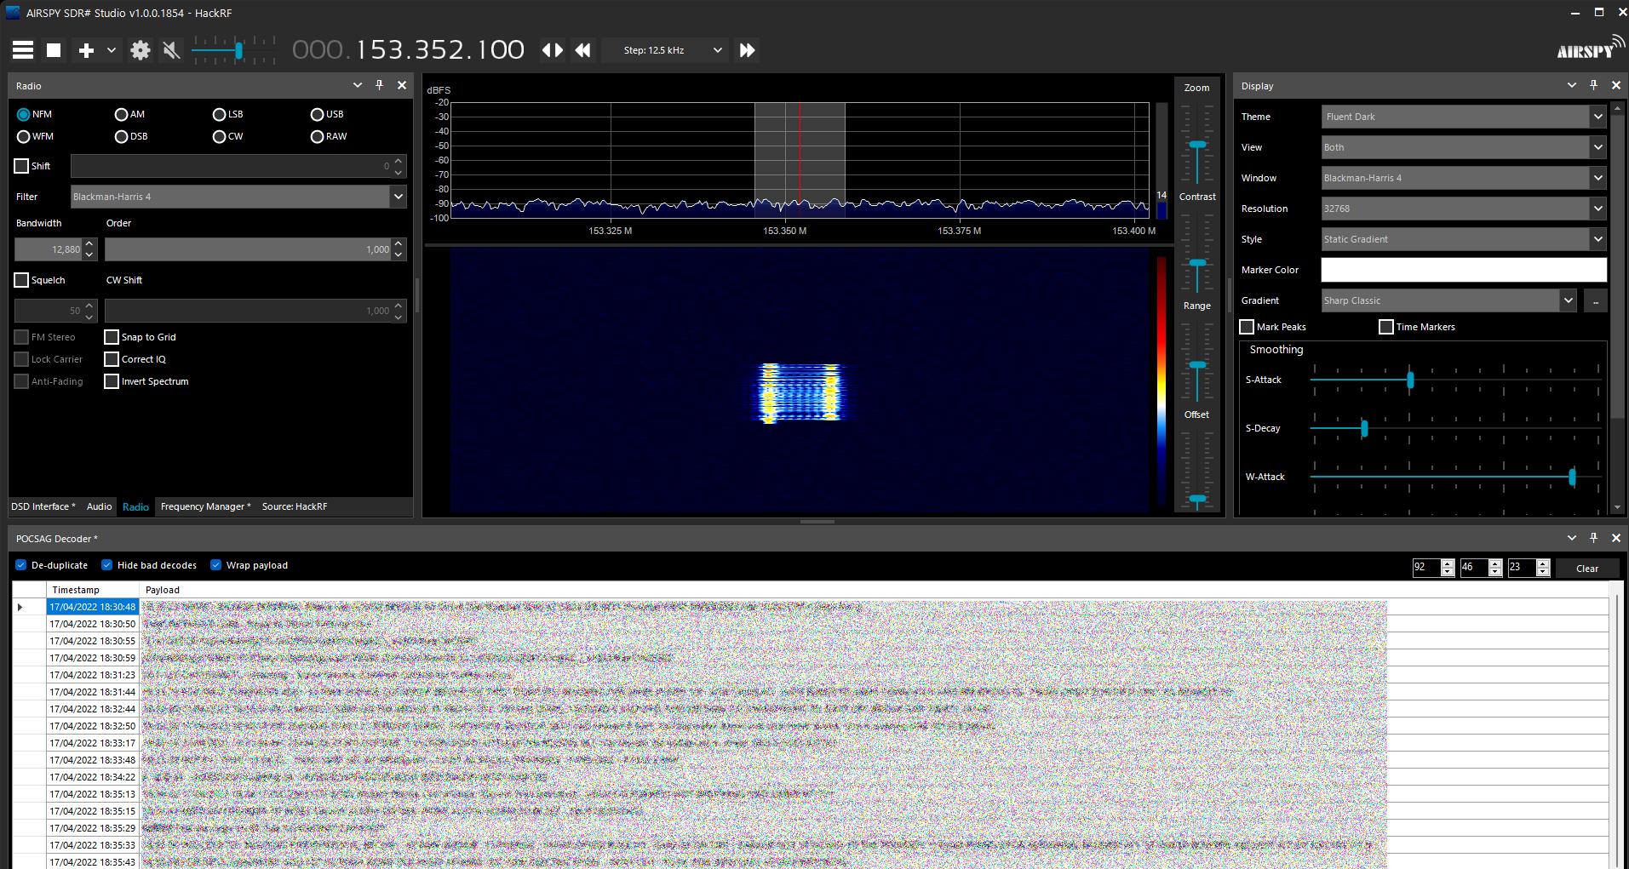Image resolution: width=1629 pixels, height=869 pixels.
Task: Stop the radio with the stop button
Action: [54, 50]
